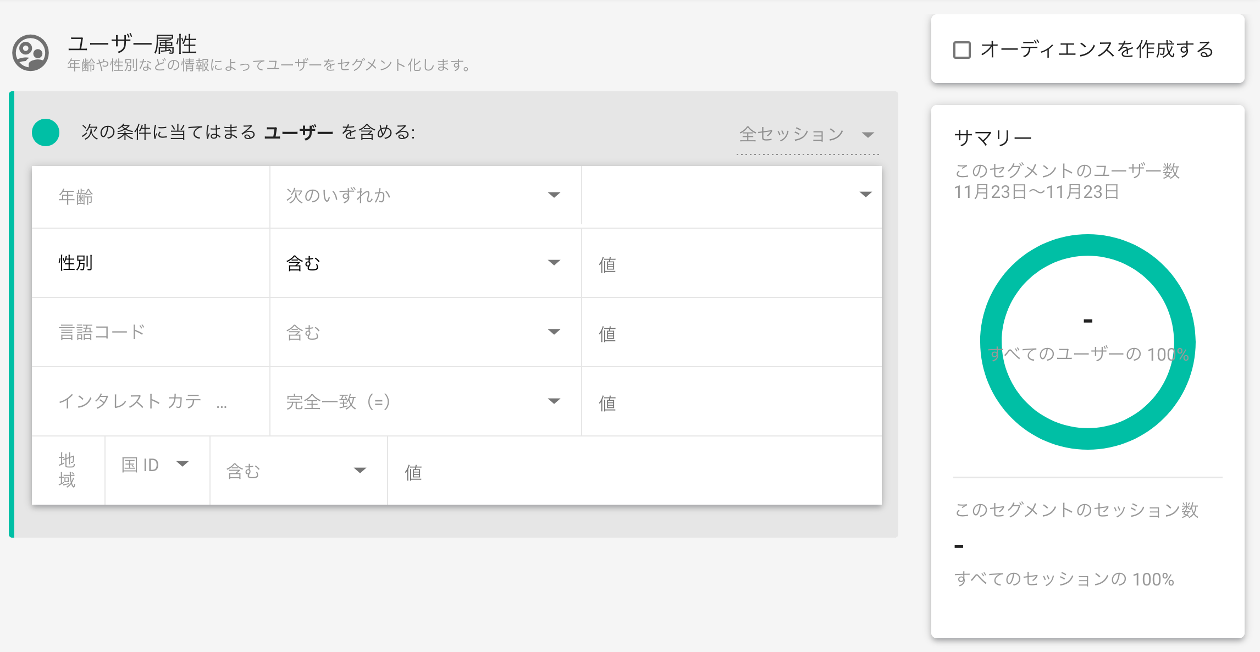
Task: Open 性別 含む operator dropdown
Action: coord(423,263)
